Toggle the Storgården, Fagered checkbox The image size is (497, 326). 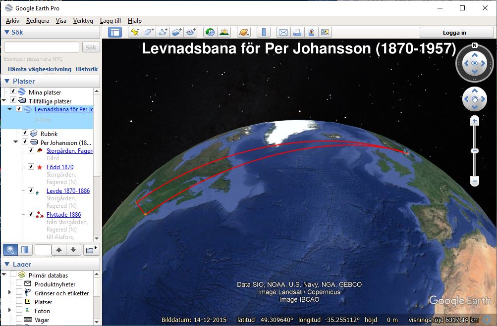31,150
